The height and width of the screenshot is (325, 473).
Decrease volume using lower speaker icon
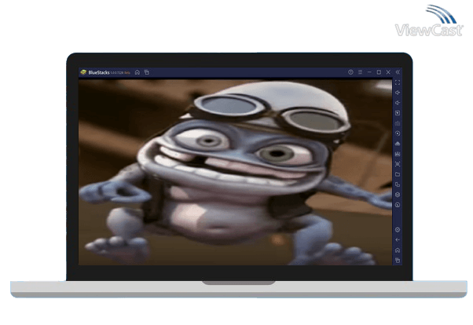[398, 103]
